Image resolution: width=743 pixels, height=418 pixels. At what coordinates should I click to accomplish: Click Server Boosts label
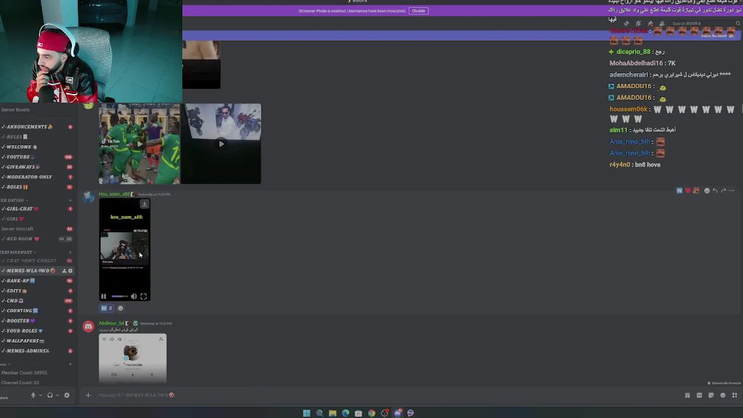point(15,110)
